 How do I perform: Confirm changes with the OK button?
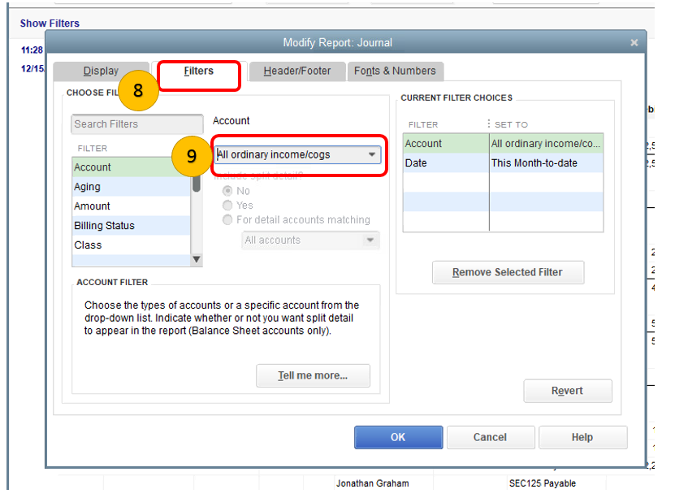(398, 437)
